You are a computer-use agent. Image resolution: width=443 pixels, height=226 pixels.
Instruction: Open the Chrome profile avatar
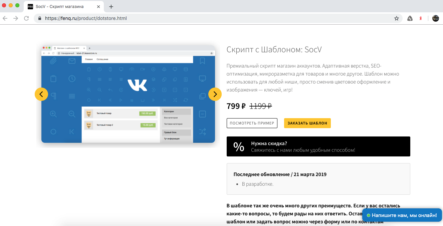(x=435, y=18)
